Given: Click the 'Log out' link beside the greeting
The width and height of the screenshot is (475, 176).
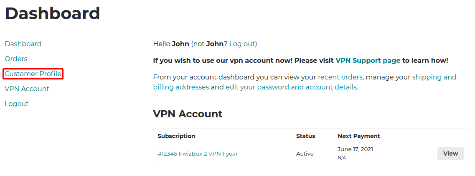Looking at the screenshot, I should 242,44.
